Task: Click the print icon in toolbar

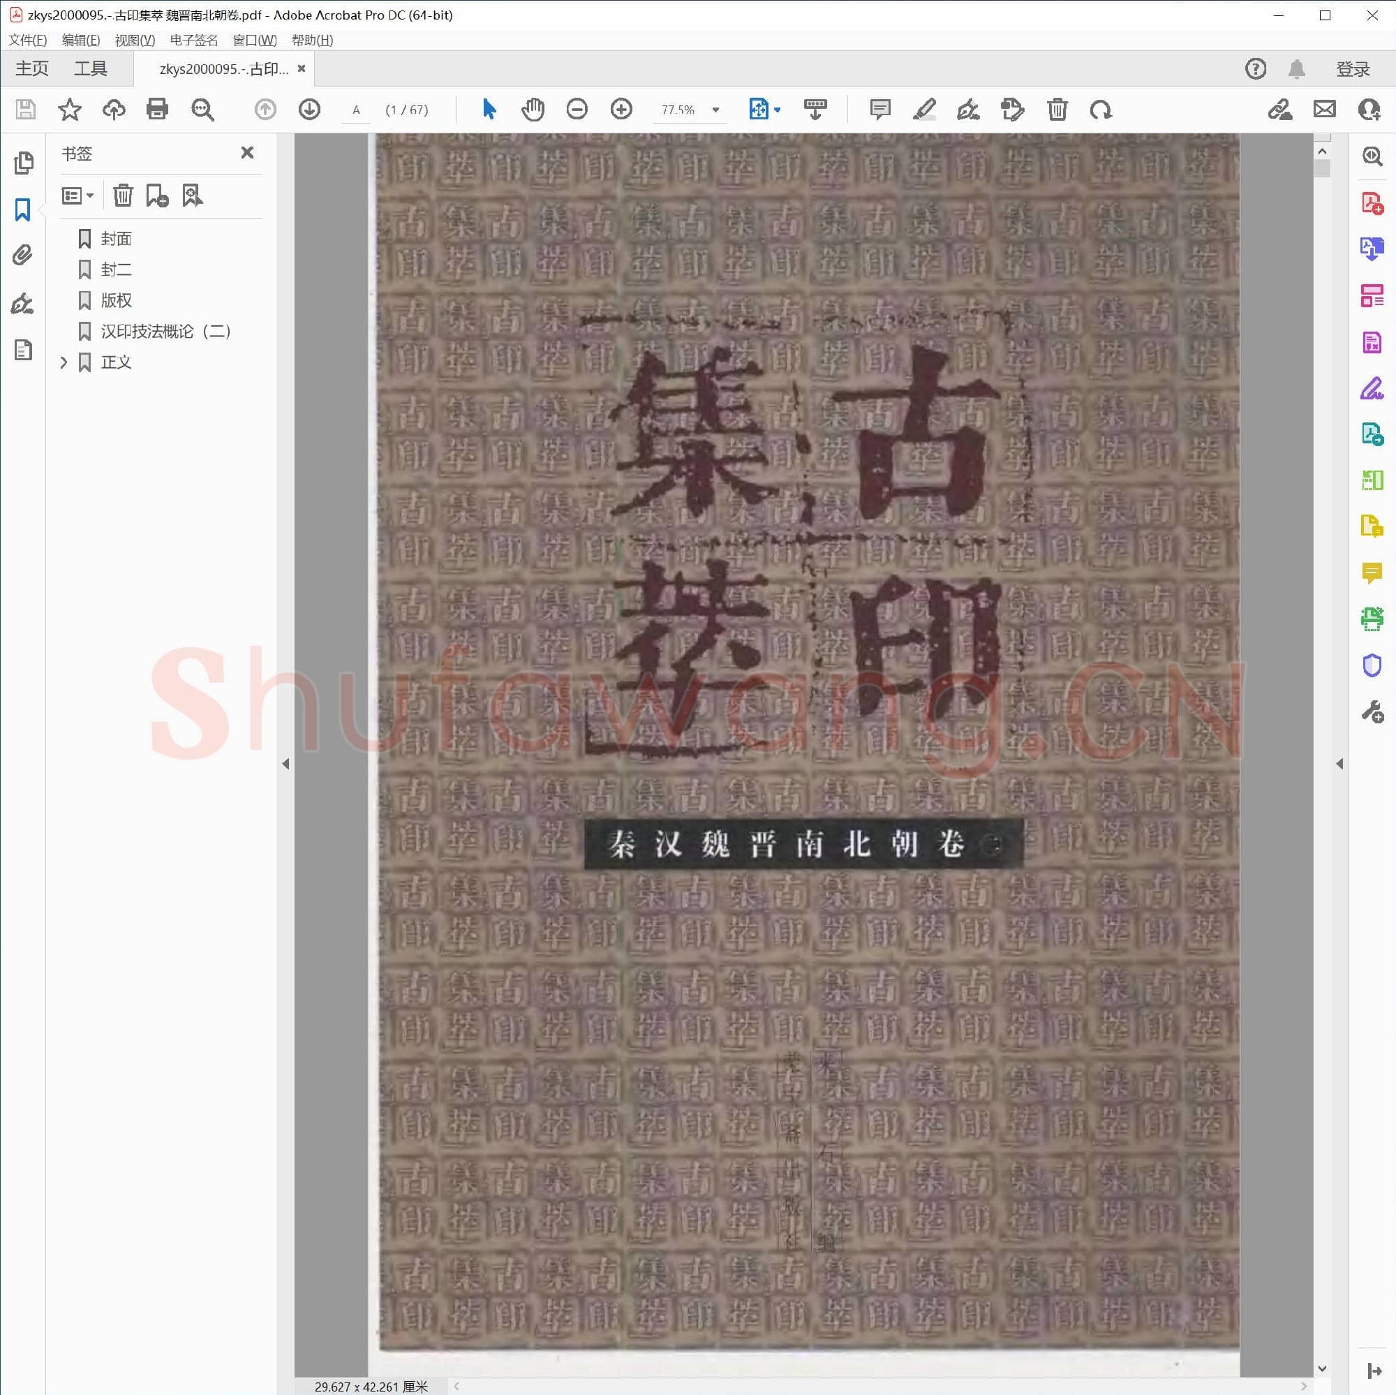Action: pyautogui.click(x=157, y=109)
